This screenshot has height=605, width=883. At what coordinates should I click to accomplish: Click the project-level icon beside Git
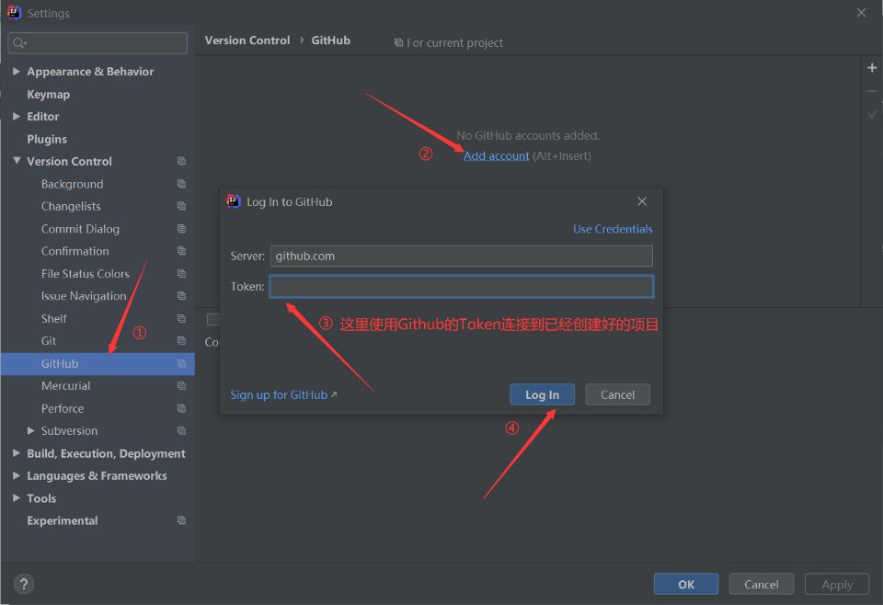pos(181,341)
